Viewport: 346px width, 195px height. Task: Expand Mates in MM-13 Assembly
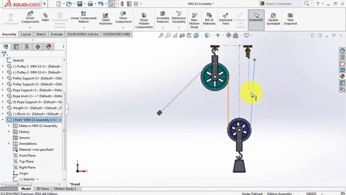tap(9, 126)
